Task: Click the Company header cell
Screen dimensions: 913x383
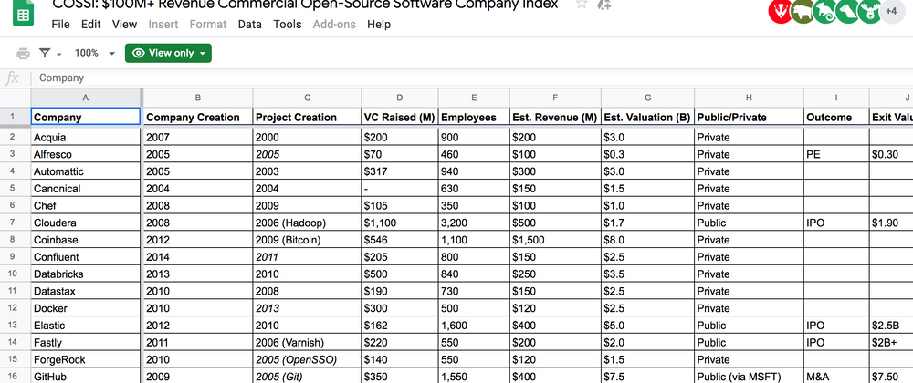Action: [x=86, y=117]
